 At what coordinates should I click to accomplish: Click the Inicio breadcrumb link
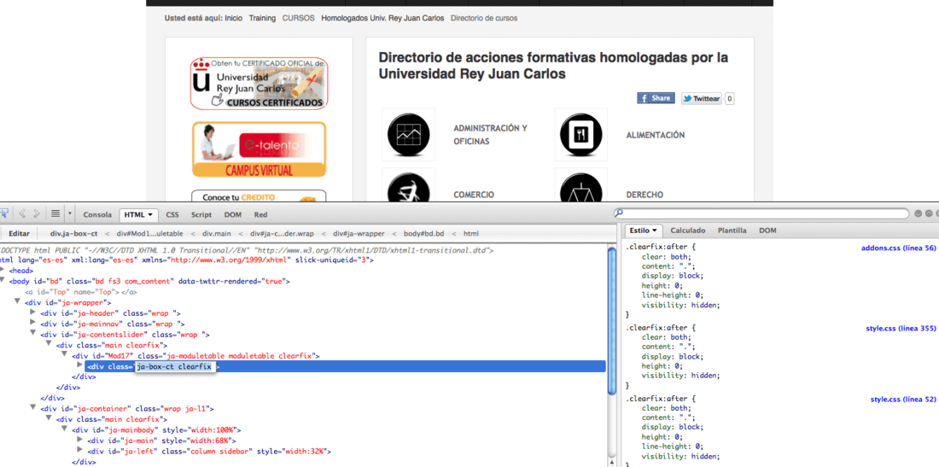pyautogui.click(x=234, y=19)
